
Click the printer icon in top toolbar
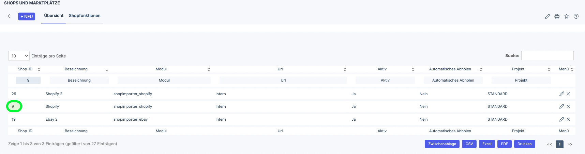(557, 16)
